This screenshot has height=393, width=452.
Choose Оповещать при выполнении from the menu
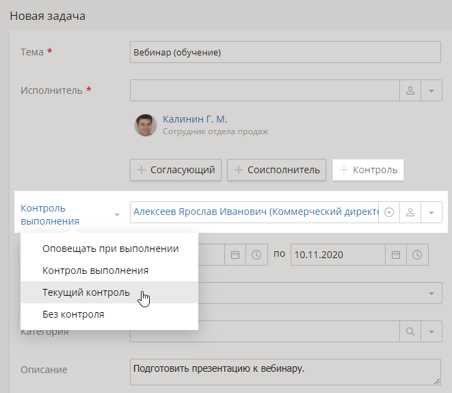110,249
